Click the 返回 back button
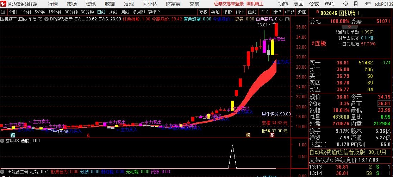 coord(302,12)
